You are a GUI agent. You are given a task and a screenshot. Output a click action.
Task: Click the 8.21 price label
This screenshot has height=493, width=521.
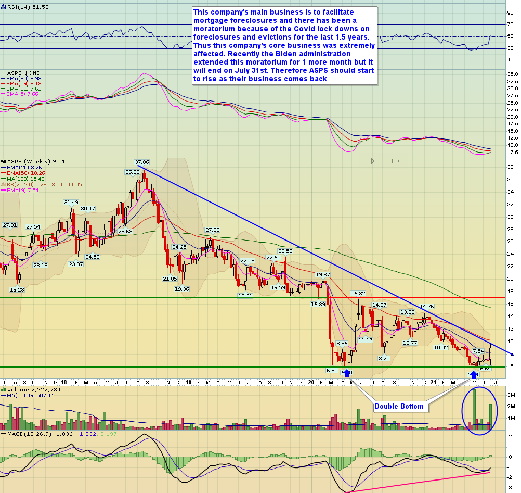click(x=384, y=358)
